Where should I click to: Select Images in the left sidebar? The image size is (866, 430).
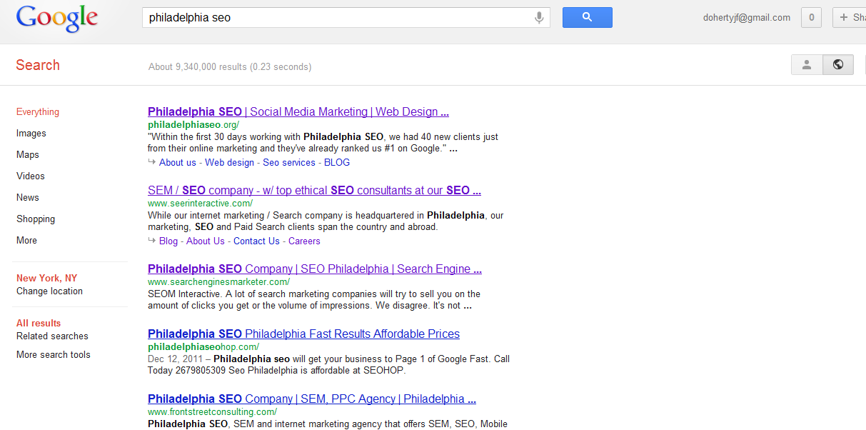[31, 134]
